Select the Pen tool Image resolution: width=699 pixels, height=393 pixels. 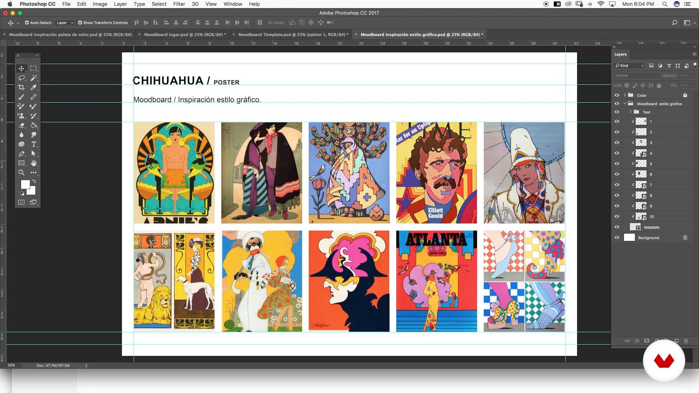21,154
